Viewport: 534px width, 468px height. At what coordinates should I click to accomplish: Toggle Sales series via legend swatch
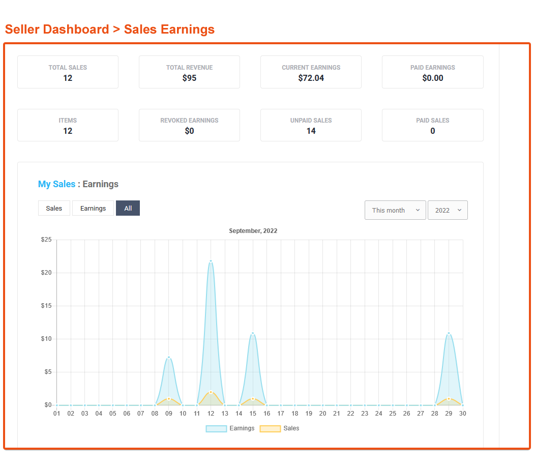pos(270,428)
